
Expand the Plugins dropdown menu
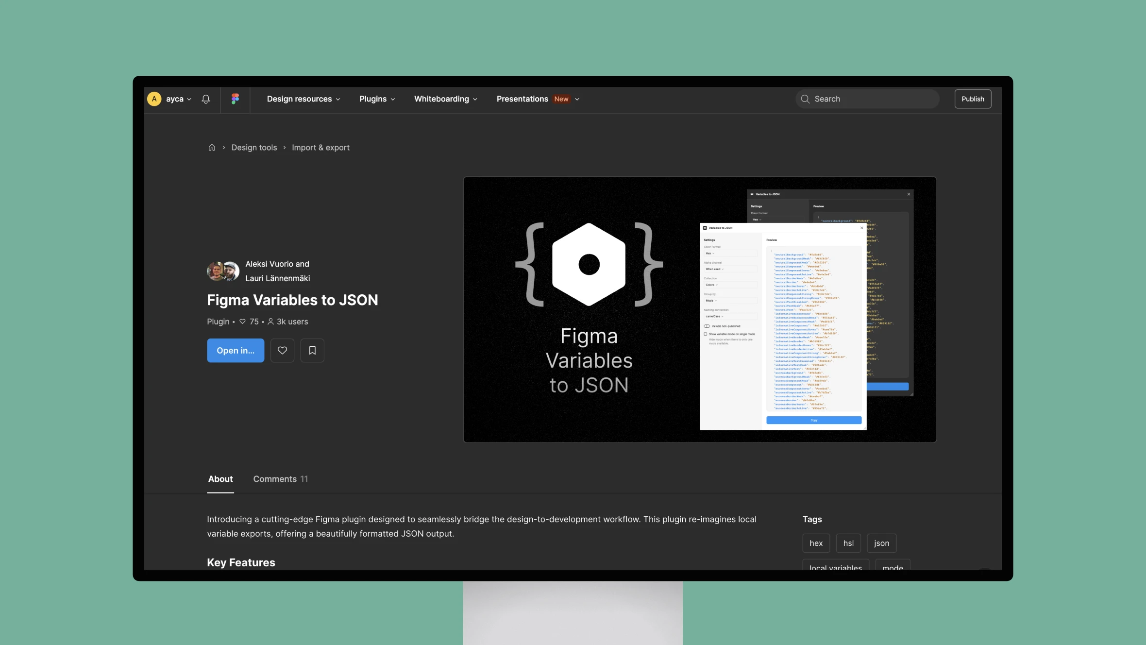378,99
